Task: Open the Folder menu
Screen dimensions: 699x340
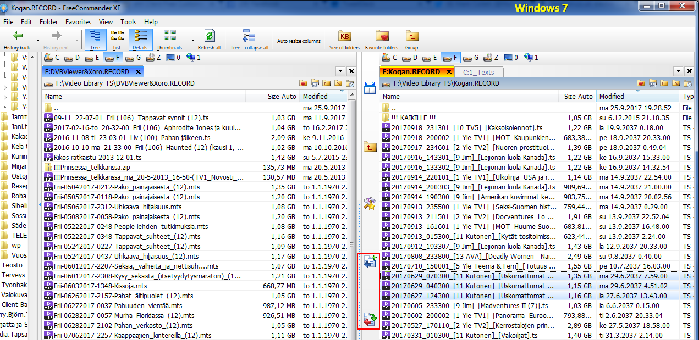Action: coord(49,22)
